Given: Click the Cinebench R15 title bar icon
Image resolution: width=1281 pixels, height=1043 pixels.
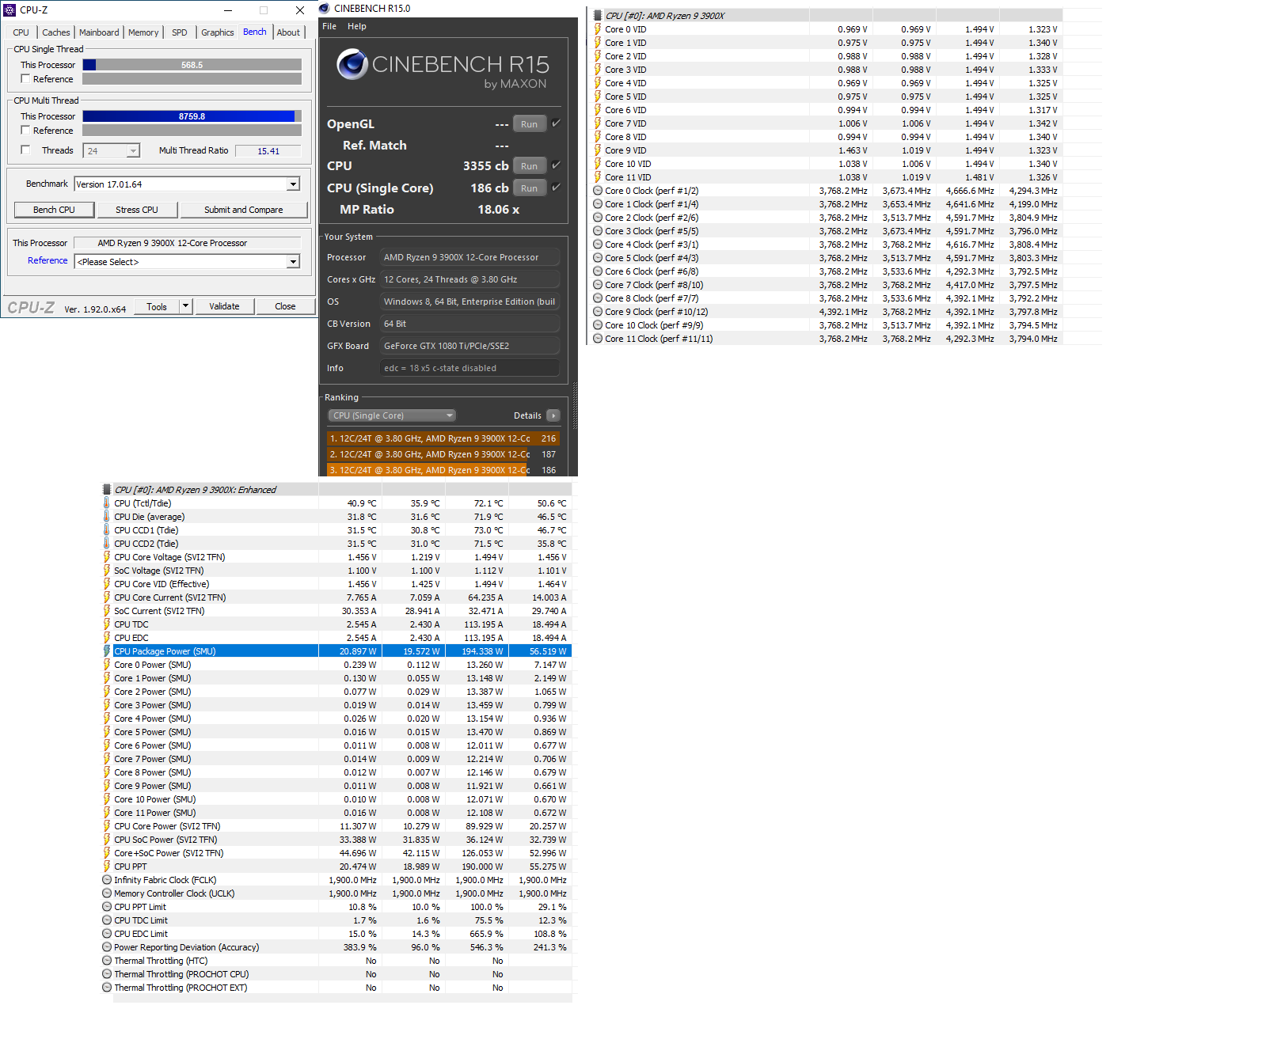Looking at the screenshot, I should pos(324,8).
